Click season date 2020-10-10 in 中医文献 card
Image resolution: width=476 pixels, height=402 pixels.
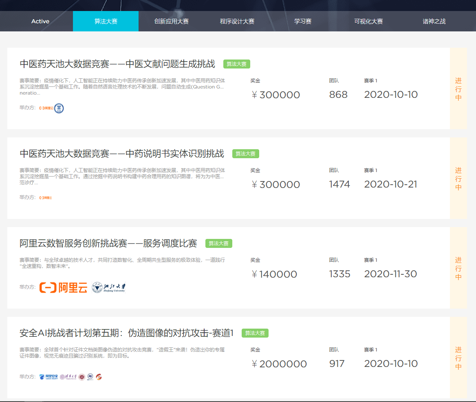(x=391, y=95)
